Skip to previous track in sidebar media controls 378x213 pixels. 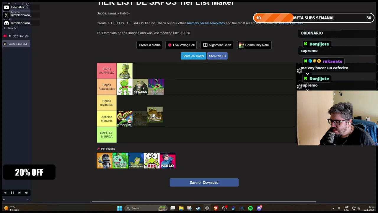click(5, 193)
